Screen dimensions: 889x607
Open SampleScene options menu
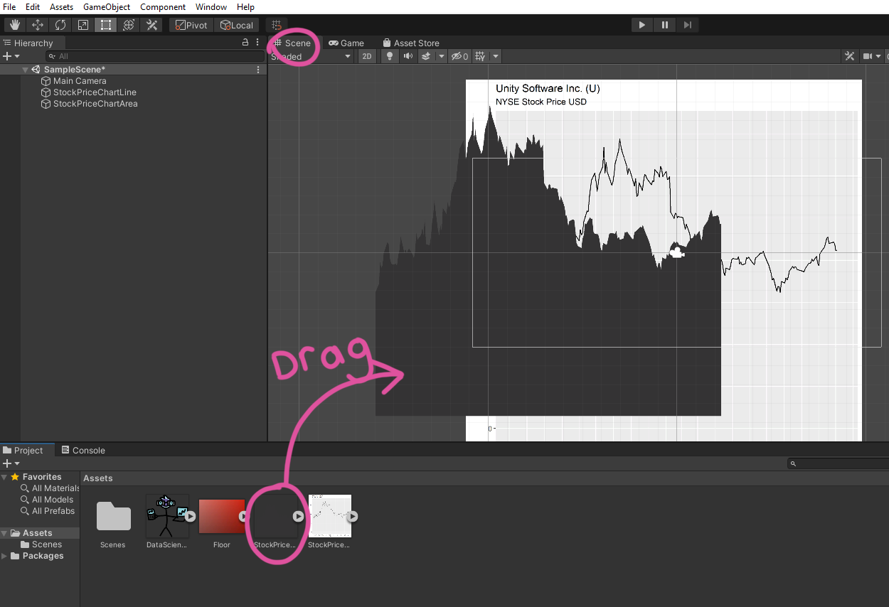pyautogui.click(x=259, y=70)
